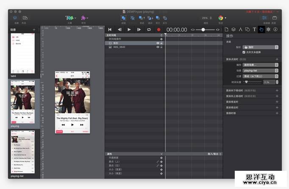Open the Physics inspector tab (atom icon)
The width and height of the screenshot is (289, 189).
click(268, 29)
